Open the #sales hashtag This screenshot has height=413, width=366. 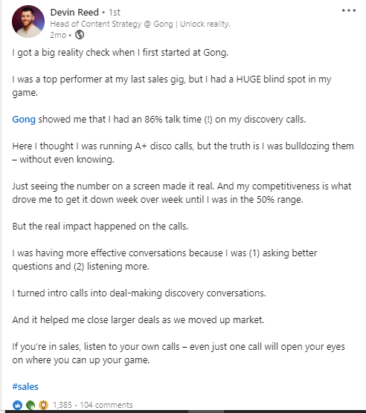tap(25, 387)
